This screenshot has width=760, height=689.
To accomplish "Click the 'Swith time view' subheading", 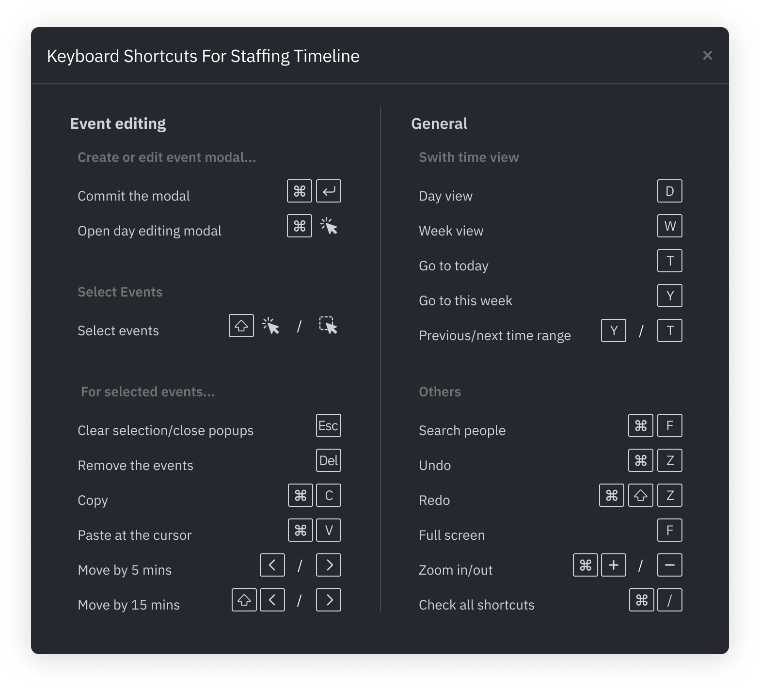I will point(469,157).
